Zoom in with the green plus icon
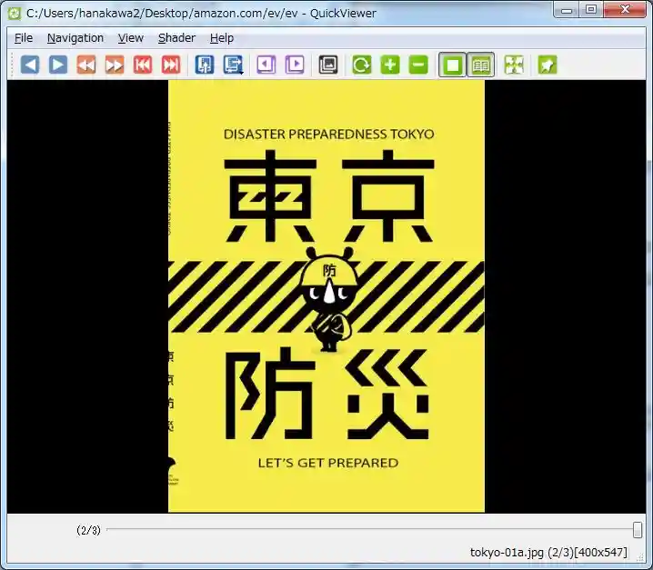 pos(390,65)
